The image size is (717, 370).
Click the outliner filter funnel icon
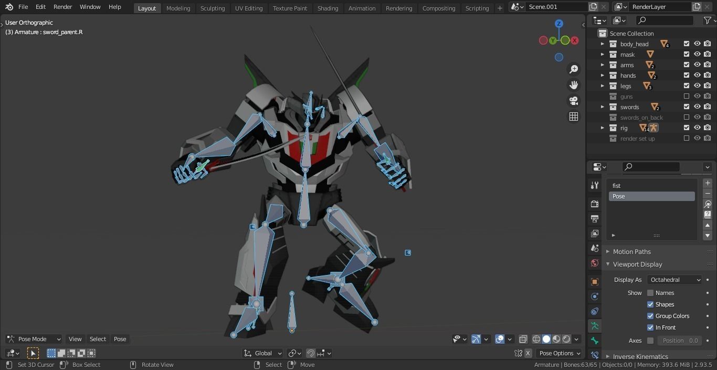[x=707, y=20]
